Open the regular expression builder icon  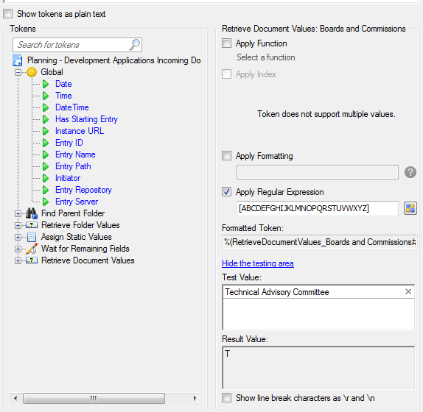(410, 208)
